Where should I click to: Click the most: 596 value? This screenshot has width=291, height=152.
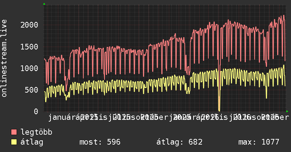coord(100,142)
